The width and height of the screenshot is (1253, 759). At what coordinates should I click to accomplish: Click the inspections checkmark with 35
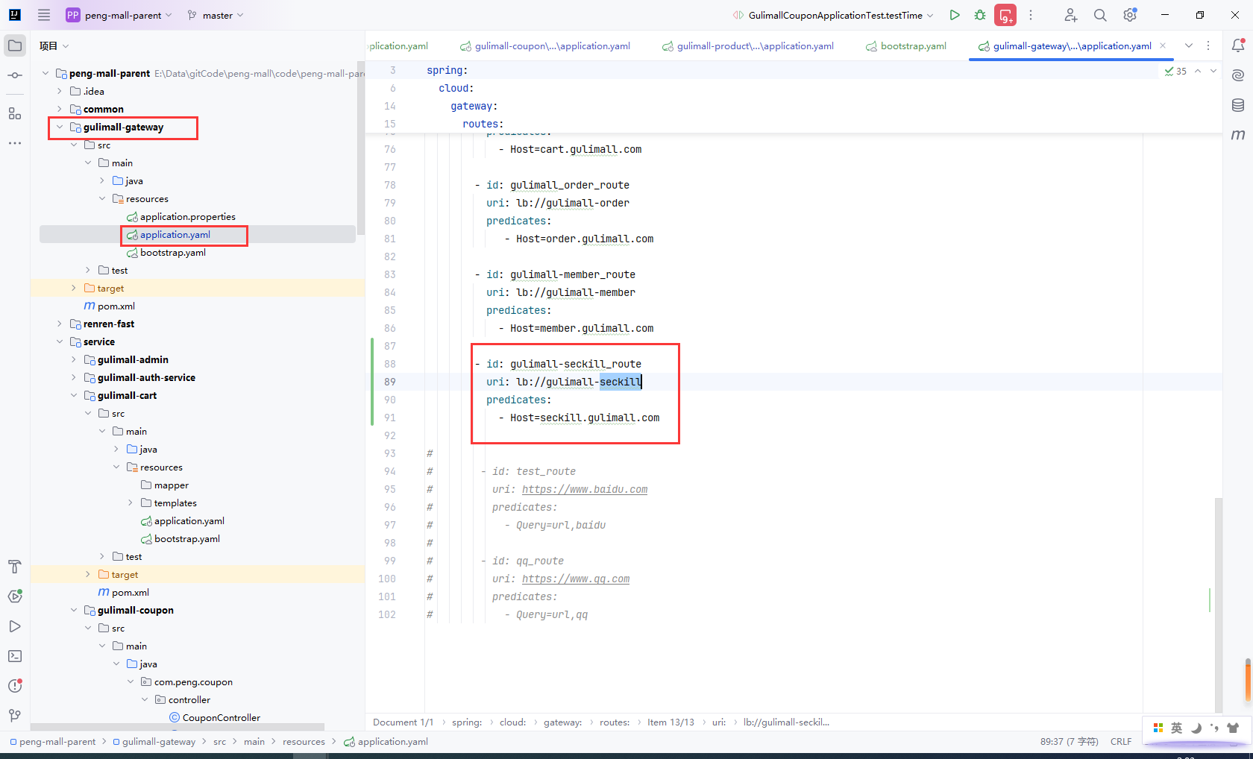tap(1175, 71)
